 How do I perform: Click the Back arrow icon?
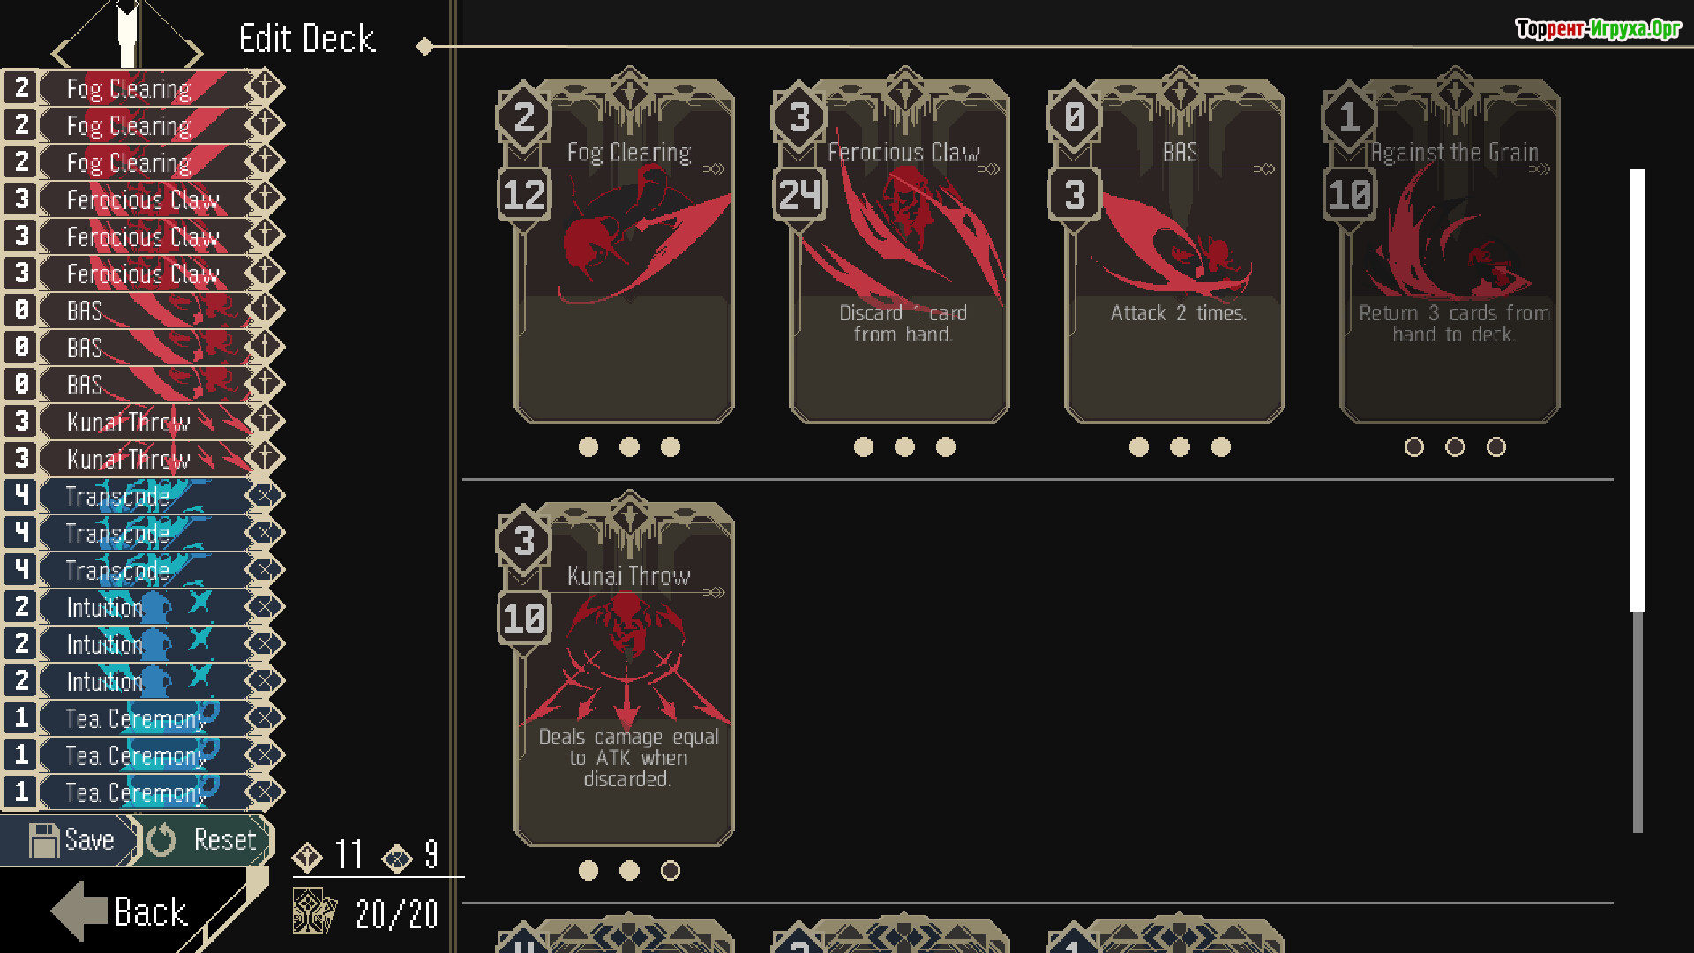coord(79,911)
